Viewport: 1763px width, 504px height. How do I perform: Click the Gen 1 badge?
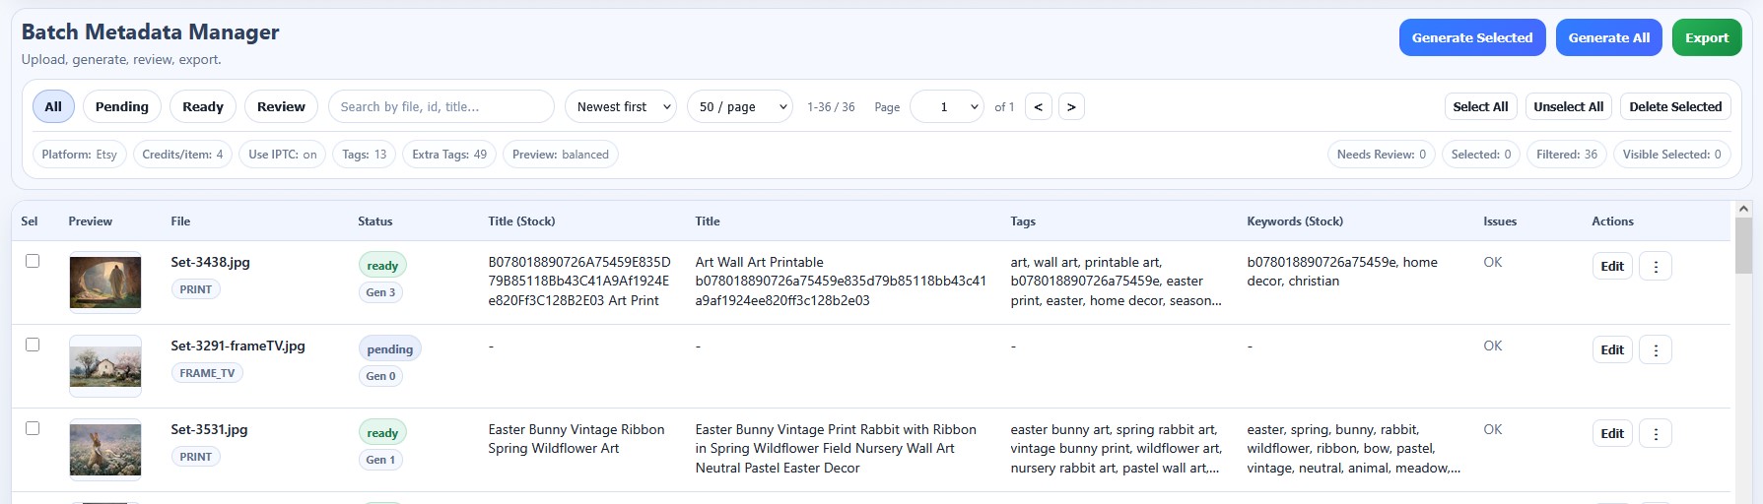pos(380,460)
